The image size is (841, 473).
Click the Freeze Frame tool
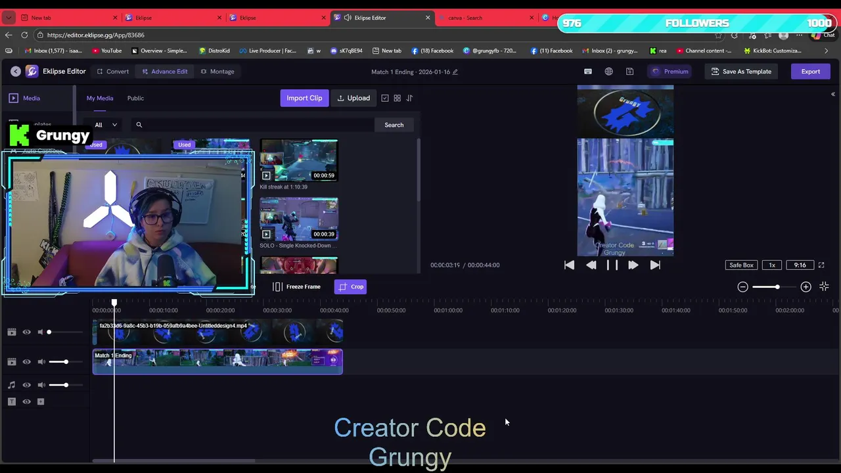pos(296,286)
